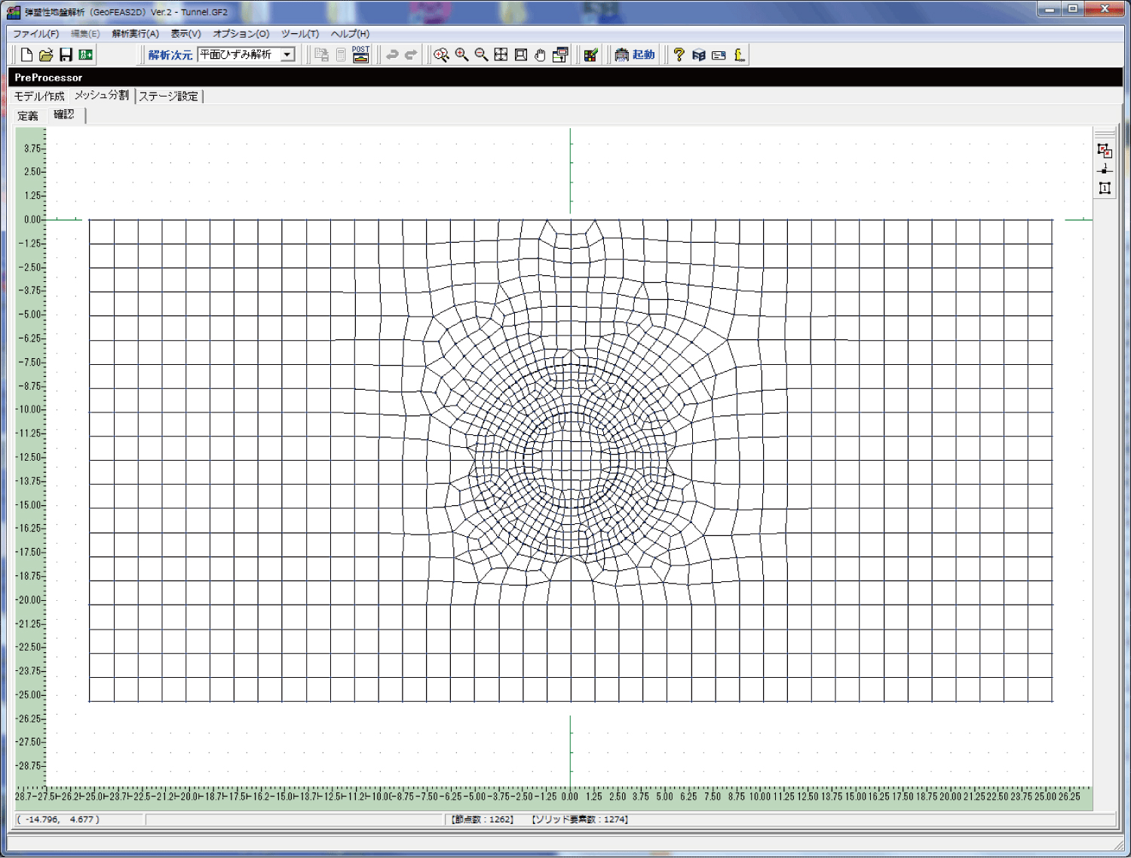Open the 平面ひずみ解析 analysis dimension dropdown
This screenshot has width=1131, height=858.
coord(287,55)
